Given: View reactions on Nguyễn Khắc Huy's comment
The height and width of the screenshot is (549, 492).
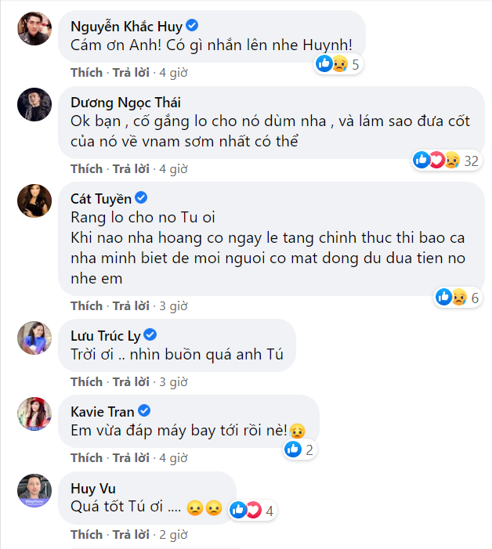Looking at the screenshot, I should (338, 64).
